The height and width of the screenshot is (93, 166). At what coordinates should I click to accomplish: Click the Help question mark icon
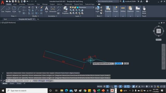point(147,1)
